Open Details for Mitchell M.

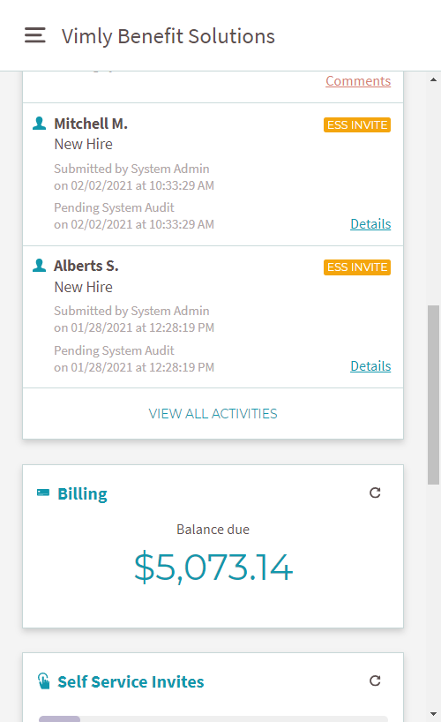370,224
